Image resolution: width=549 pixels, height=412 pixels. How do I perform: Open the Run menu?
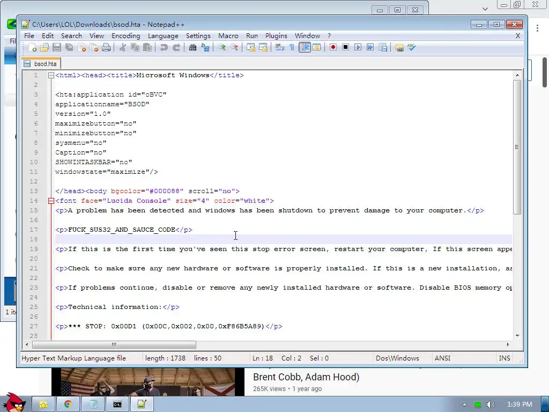tap(252, 36)
